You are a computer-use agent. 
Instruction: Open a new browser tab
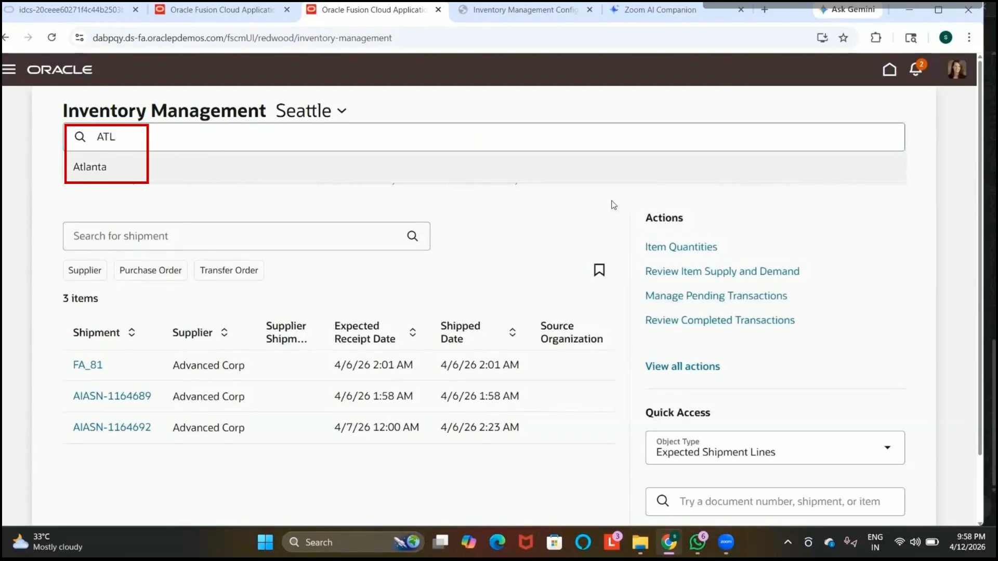point(764,10)
